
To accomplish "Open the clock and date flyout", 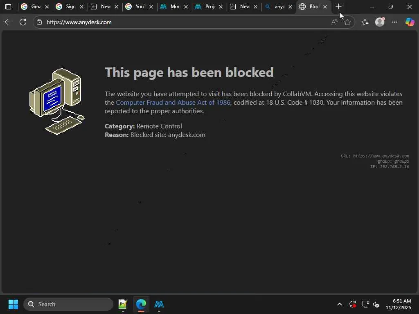I will [399, 304].
